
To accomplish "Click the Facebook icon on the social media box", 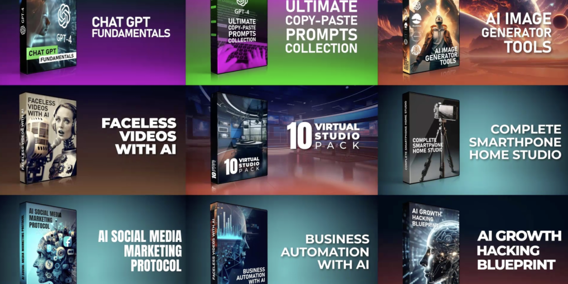I will [68, 241].
